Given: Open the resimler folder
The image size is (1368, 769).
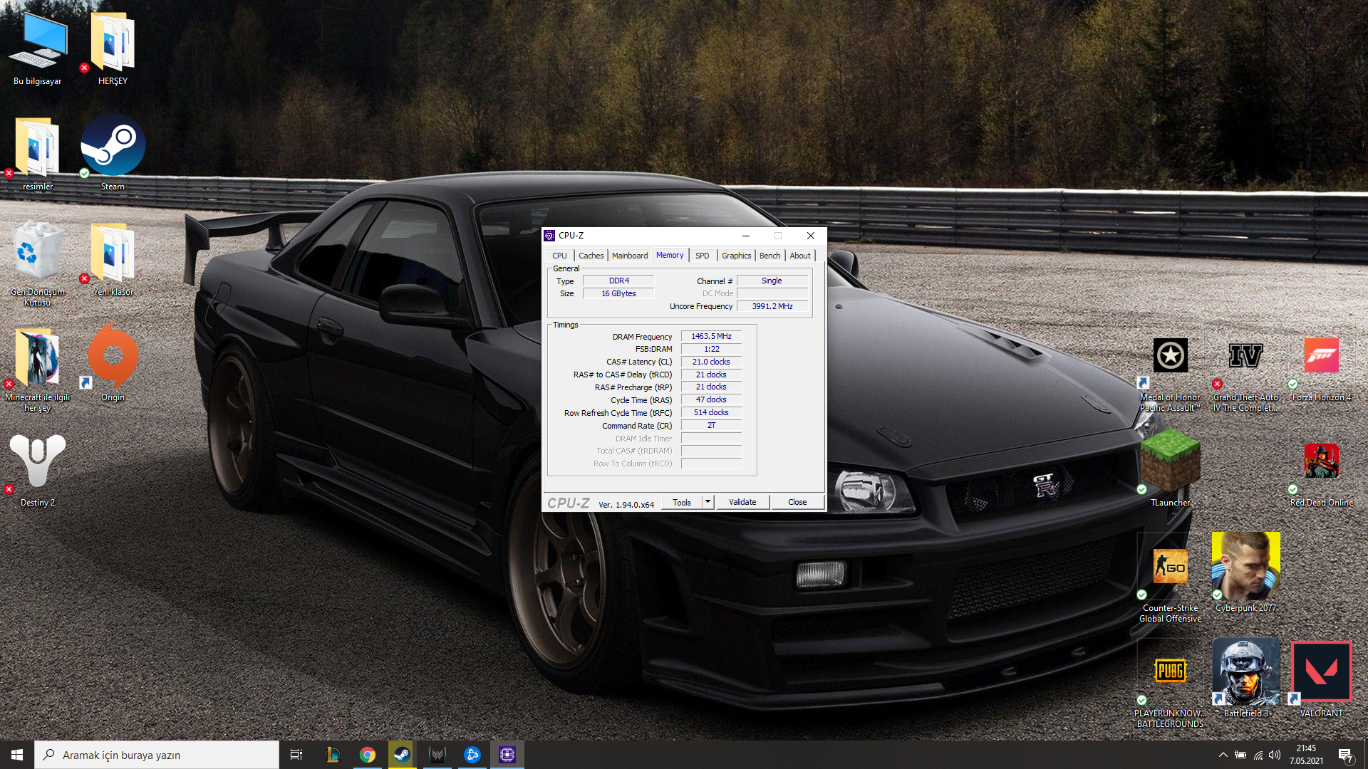Looking at the screenshot, I should click(x=38, y=153).
